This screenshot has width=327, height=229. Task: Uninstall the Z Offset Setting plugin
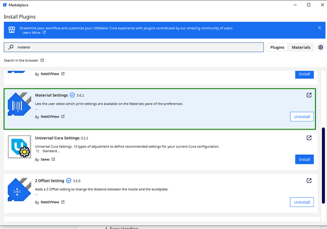[x=302, y=202]
